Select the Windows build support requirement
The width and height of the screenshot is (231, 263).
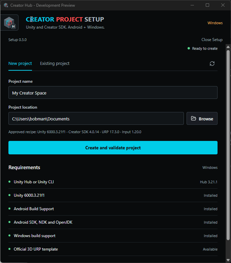[x=113, y=236]
